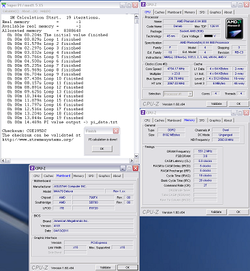Image resolution: width=250 pixels, height=271 pixels.
Task: Open Graphics tab in the top CPU-Z window
Action: [215, 12]
